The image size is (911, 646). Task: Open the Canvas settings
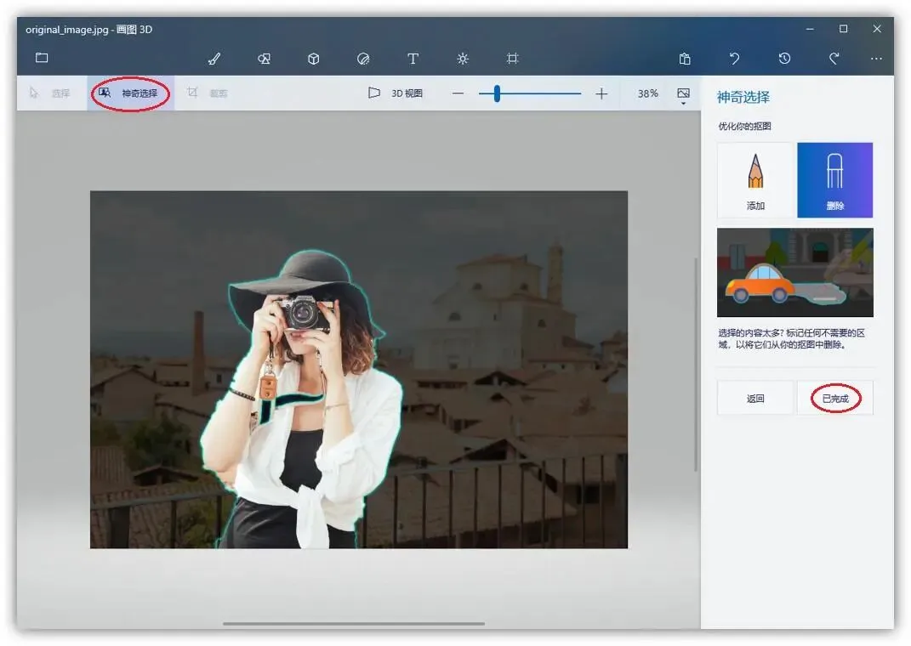512,59
